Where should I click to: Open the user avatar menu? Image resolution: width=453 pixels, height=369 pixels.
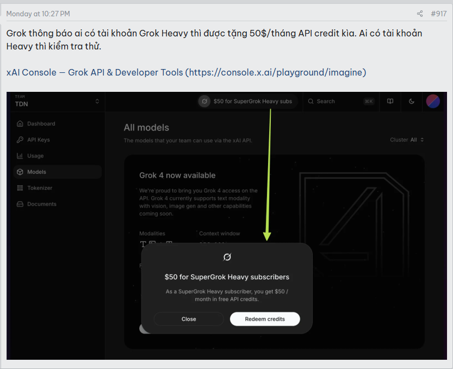pos(433,101)
